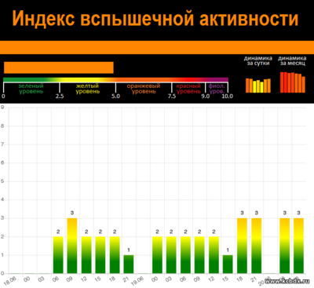Click the '00' x-axis label right after 18.06

tap(27, 279)
